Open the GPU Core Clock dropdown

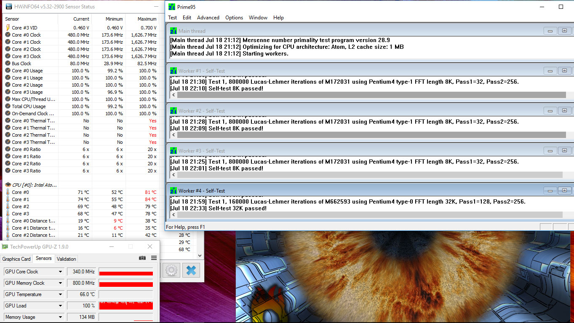pyautogui.click(x=60, y=272)
